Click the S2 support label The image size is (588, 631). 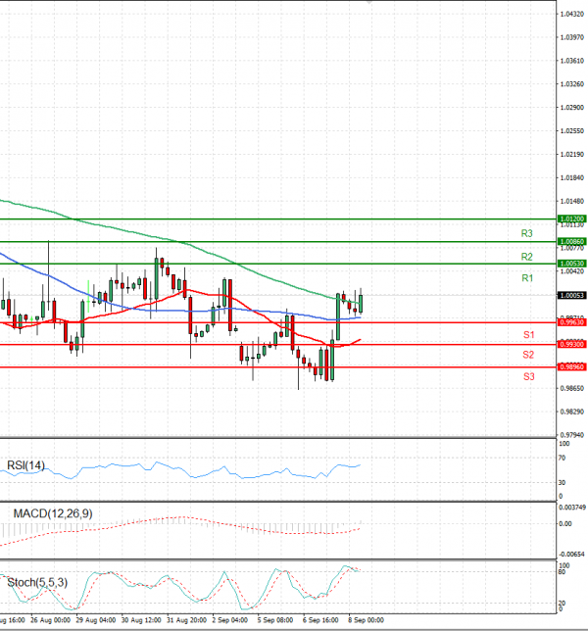[x=528, y=355]
